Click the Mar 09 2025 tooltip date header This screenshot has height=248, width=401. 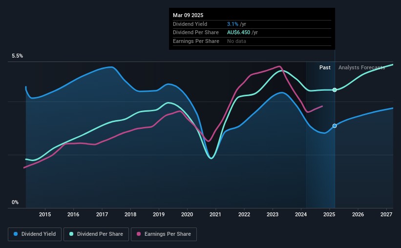tap(188, 15)
